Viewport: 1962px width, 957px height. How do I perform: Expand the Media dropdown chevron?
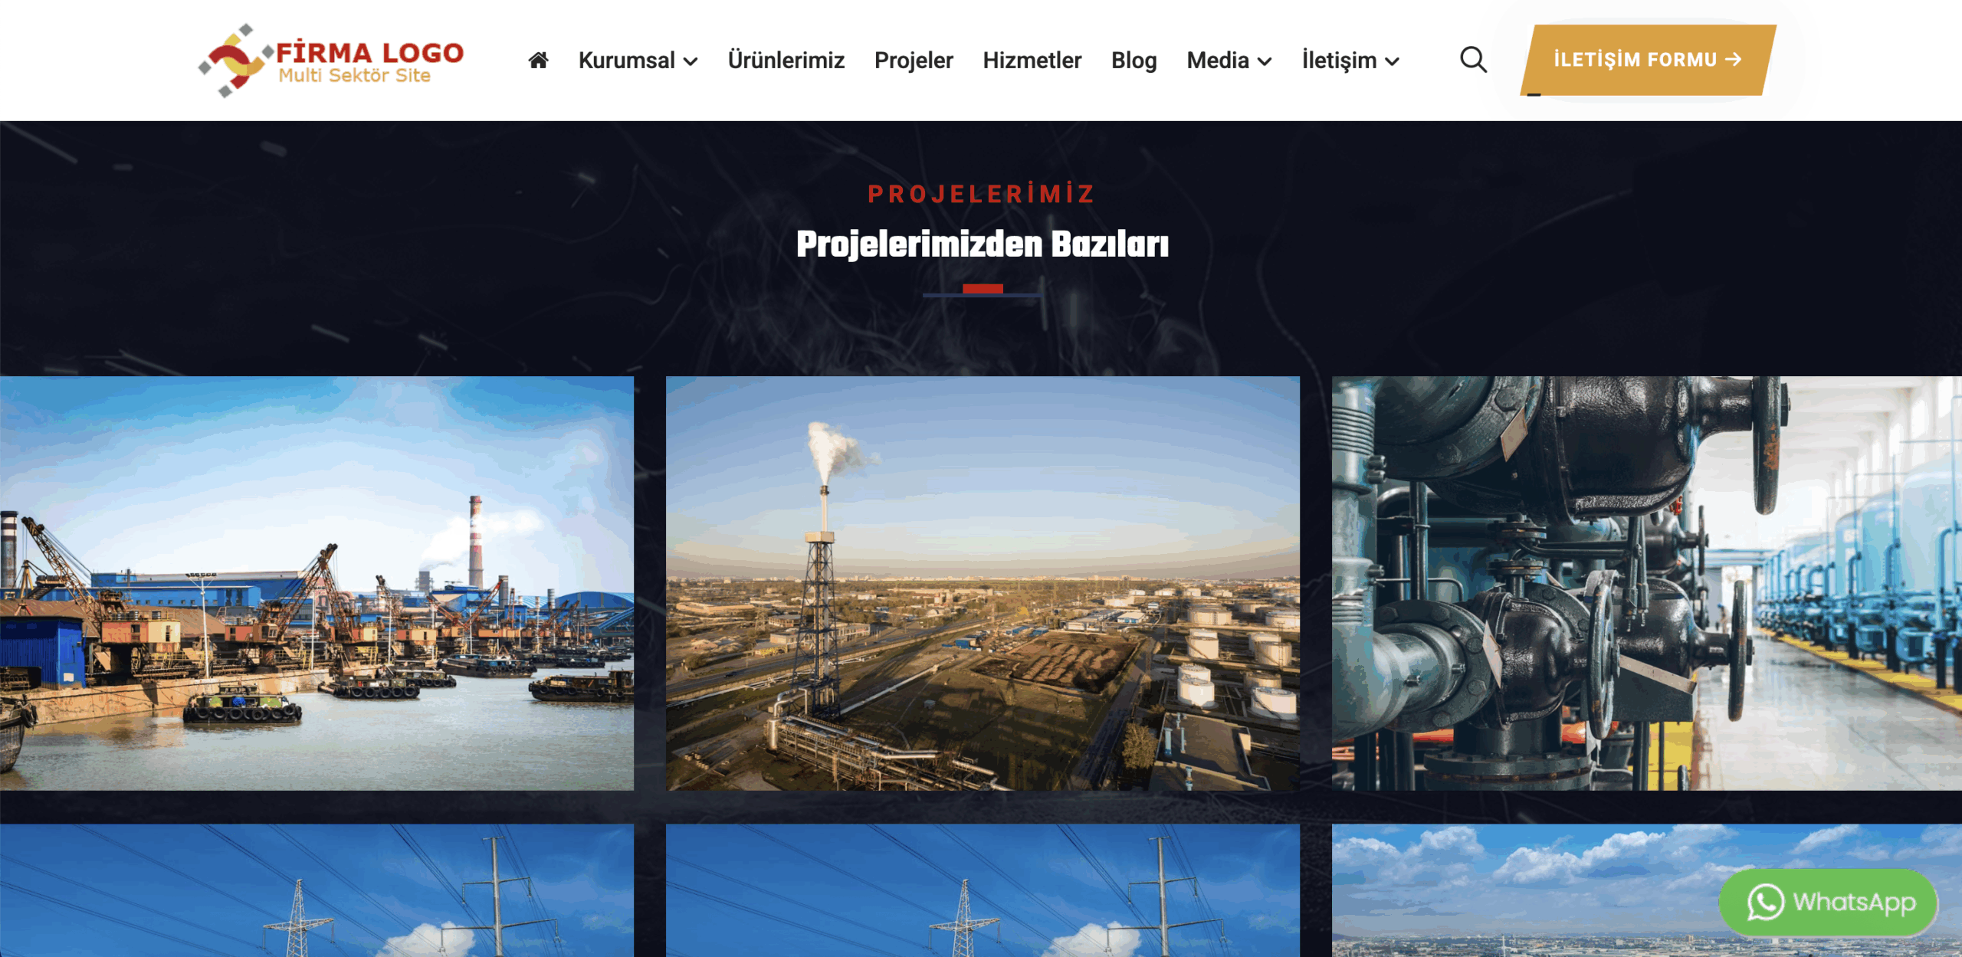1265,62
